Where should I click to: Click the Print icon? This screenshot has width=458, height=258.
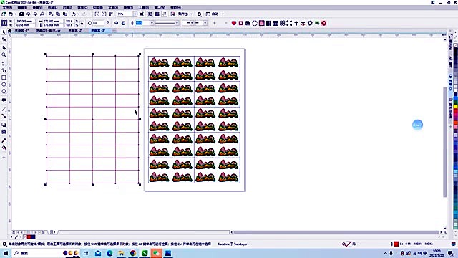tap(42, 14)
